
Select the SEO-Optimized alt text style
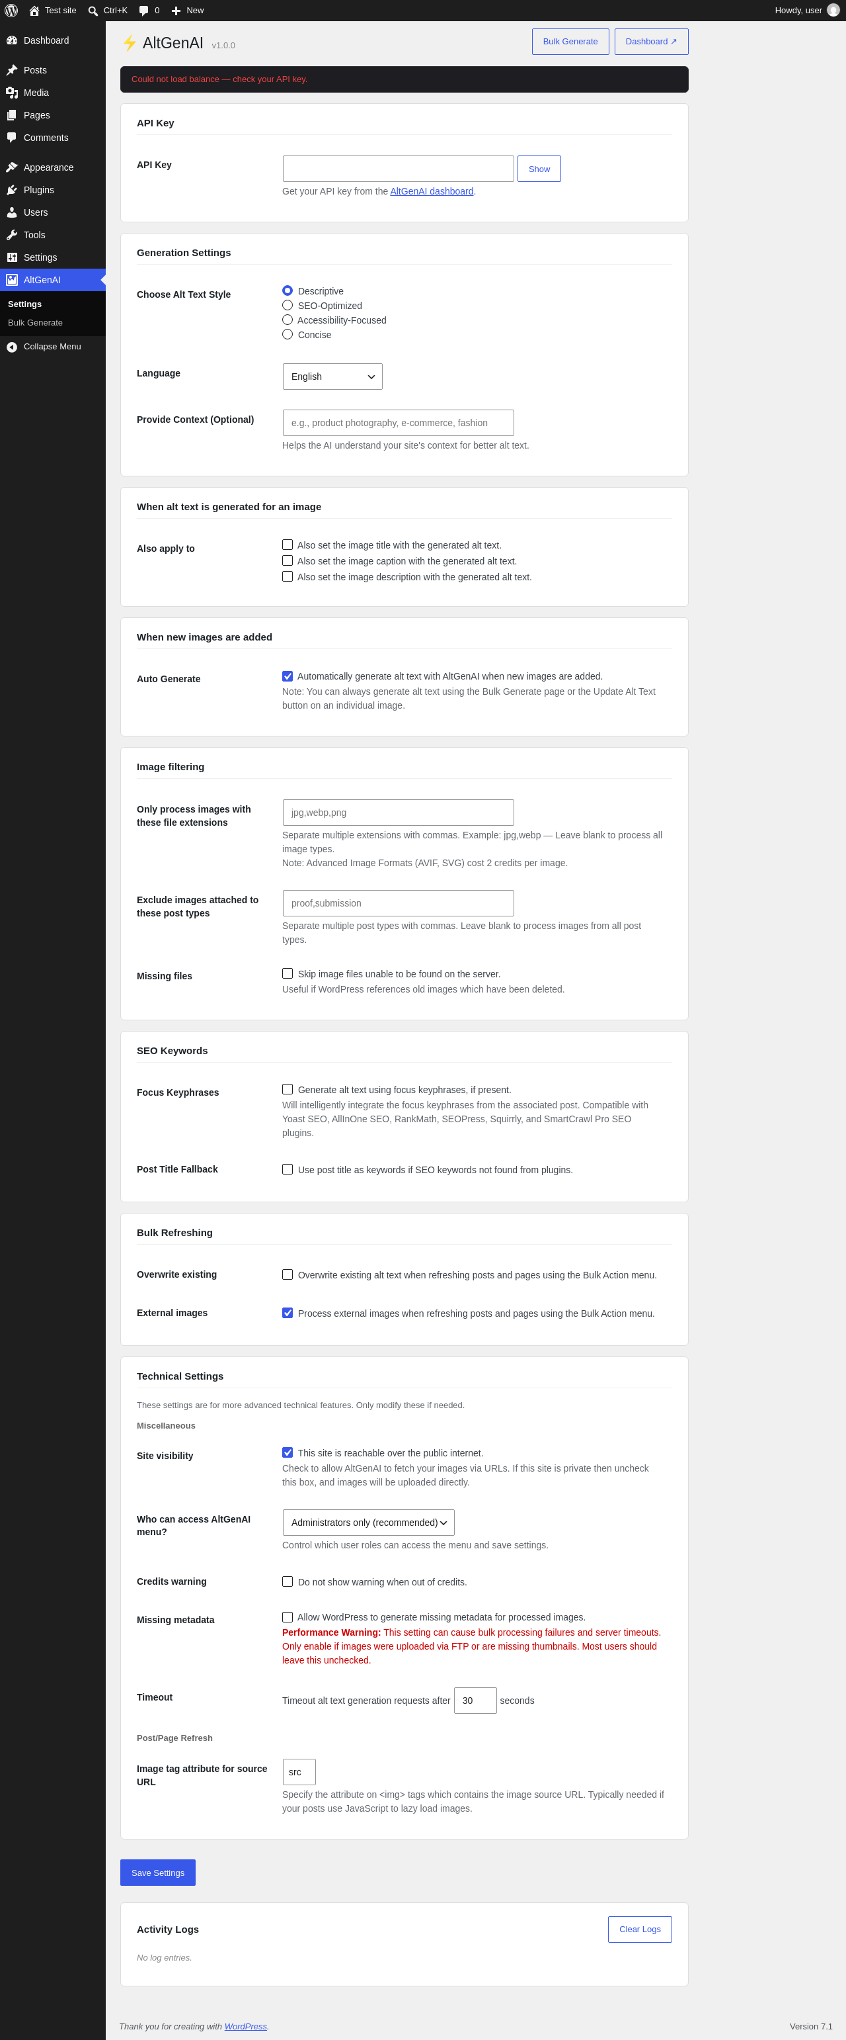[x=287, y=306]
